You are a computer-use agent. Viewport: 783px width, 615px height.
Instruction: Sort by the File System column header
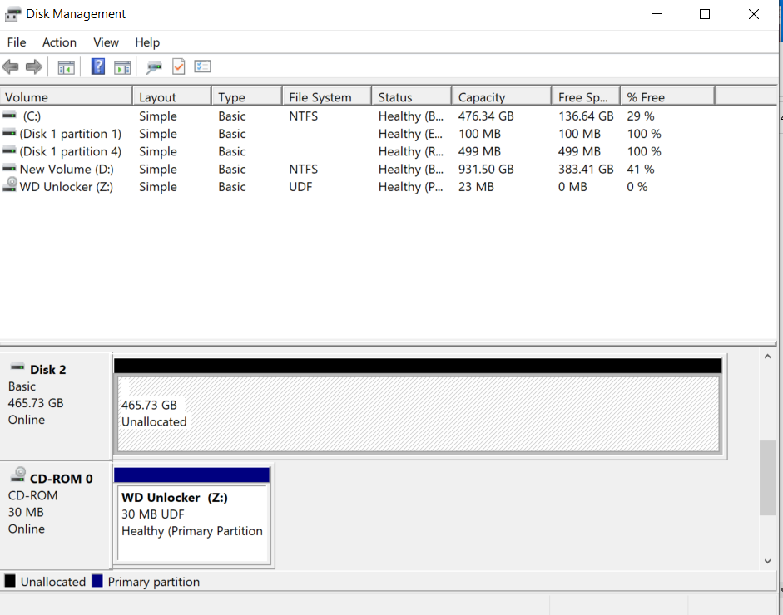pyautogui.click(x=328, y=96)
